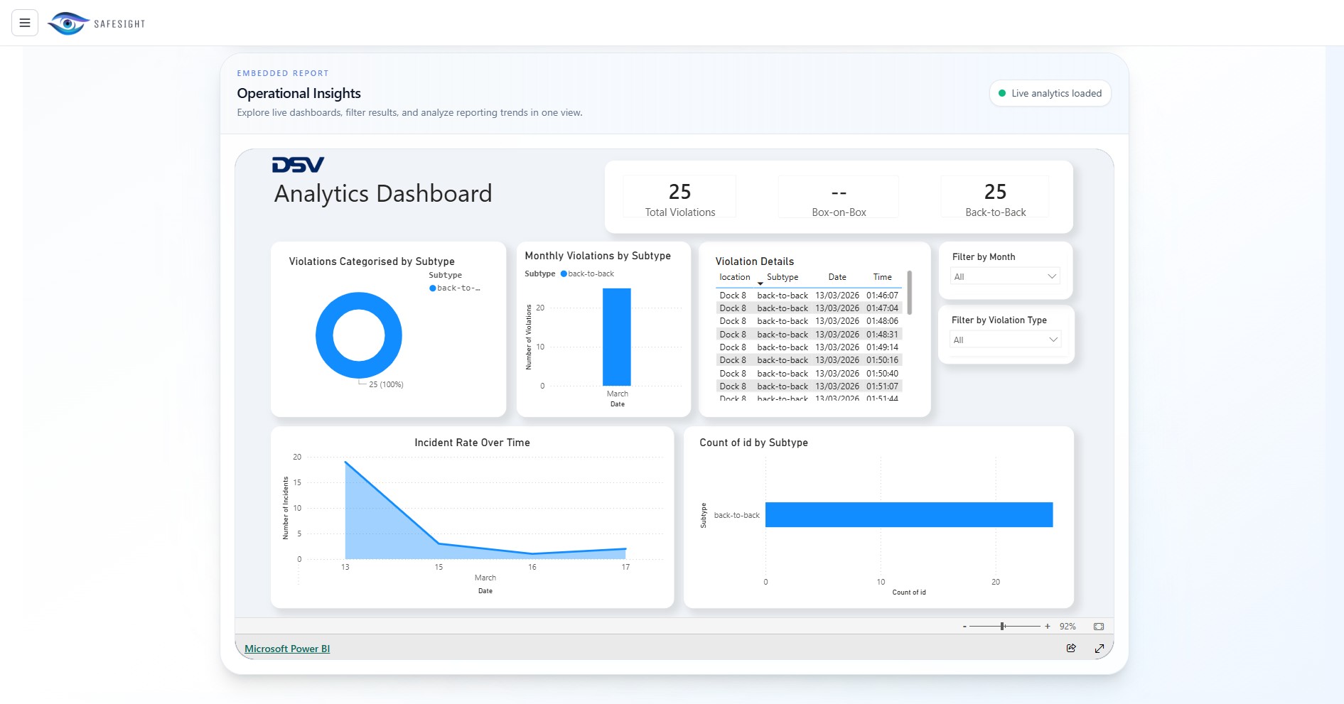Viewport: 1344px width, 704px height.
Task: Select the row with time 01:46:07
Action: (809, 296)
